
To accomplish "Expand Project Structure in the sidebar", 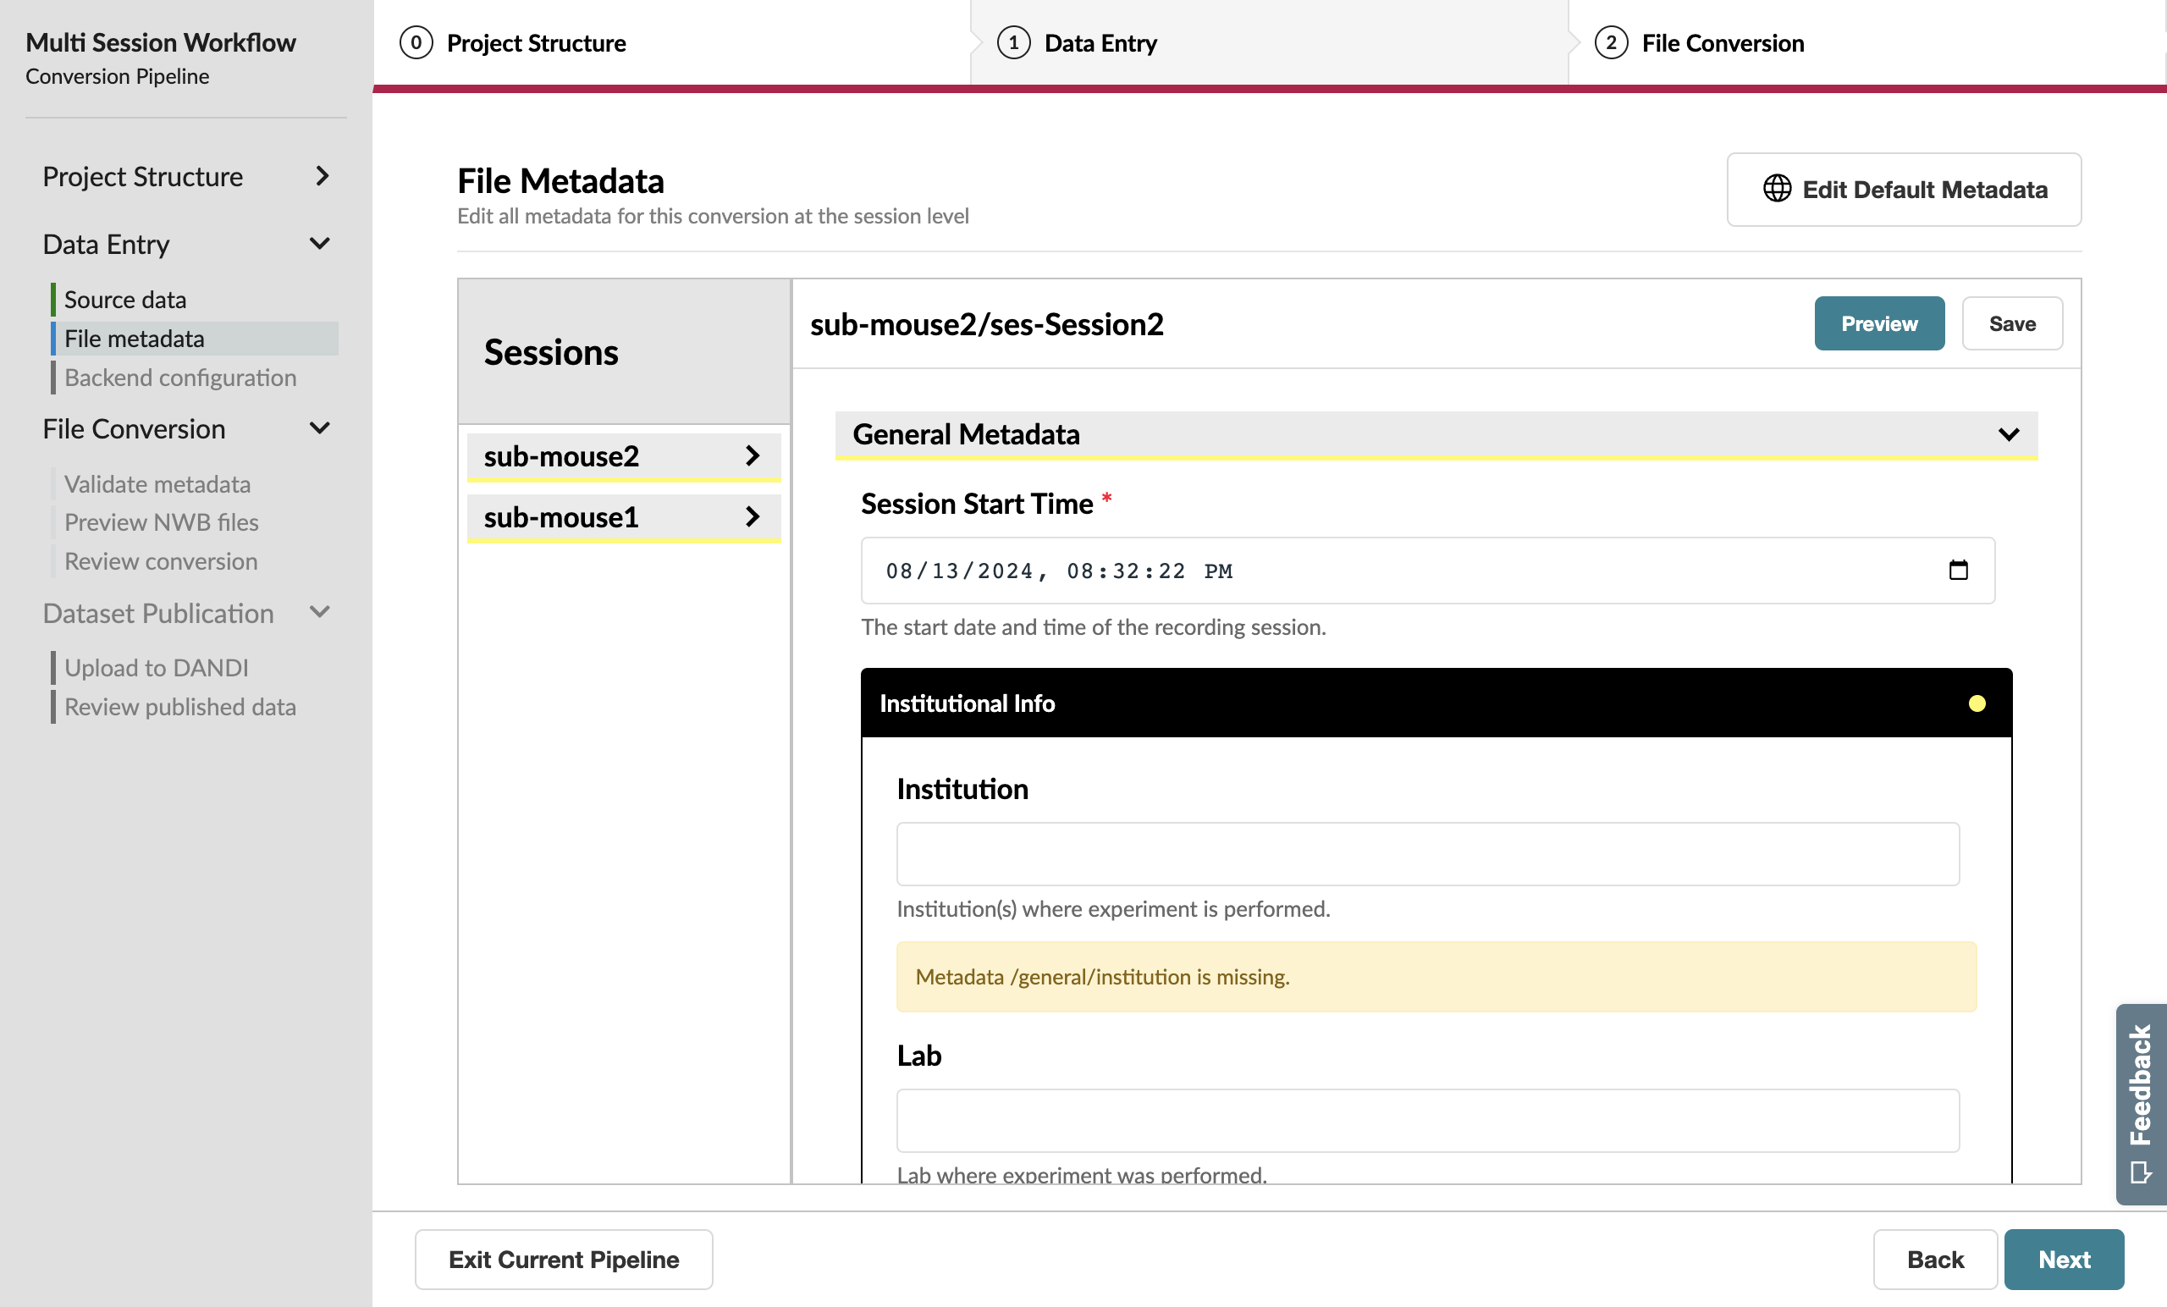I will coord(322,176).
